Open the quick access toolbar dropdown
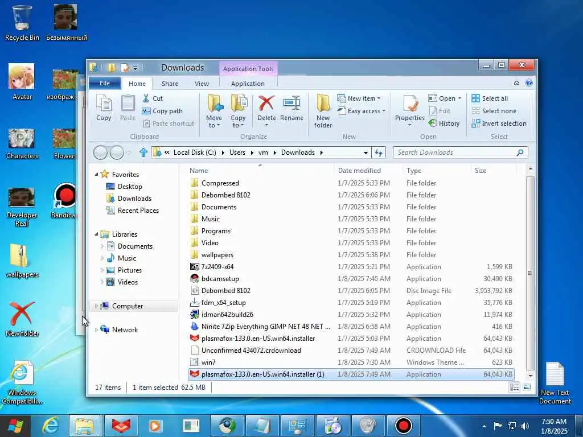 point(136,68)
